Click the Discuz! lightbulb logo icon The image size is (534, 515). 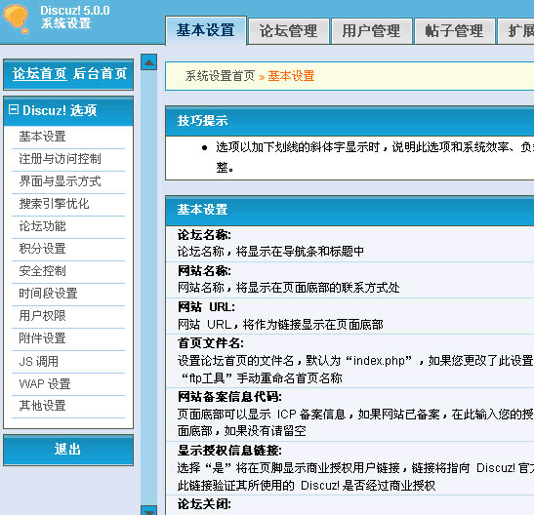point(16,20)
